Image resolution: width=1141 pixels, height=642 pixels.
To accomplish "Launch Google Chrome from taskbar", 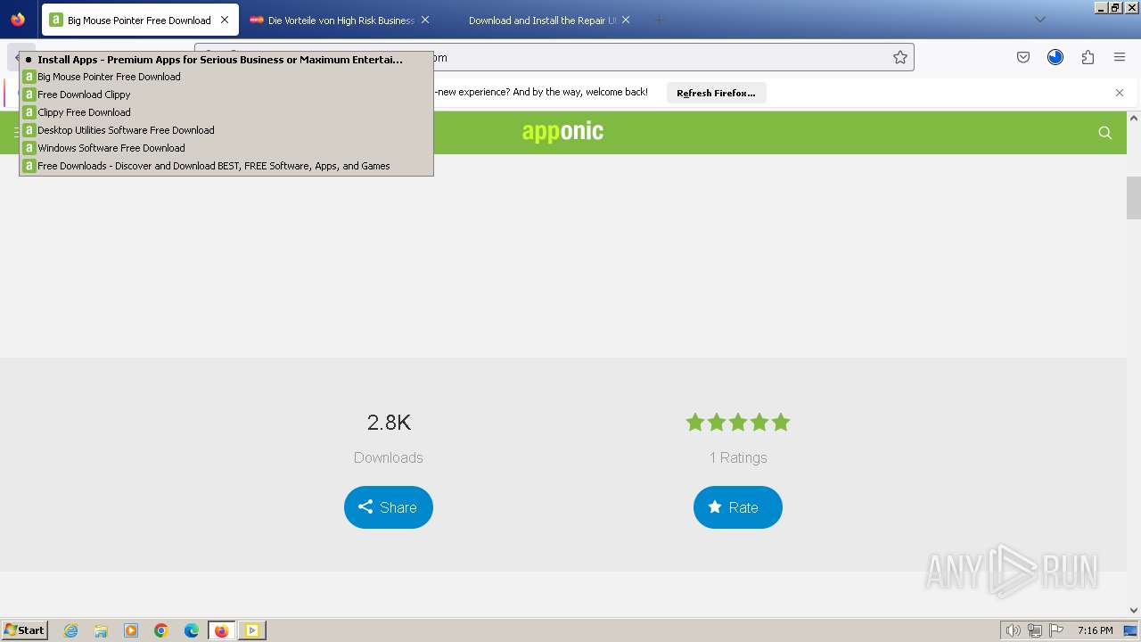I will coord(161,630).
